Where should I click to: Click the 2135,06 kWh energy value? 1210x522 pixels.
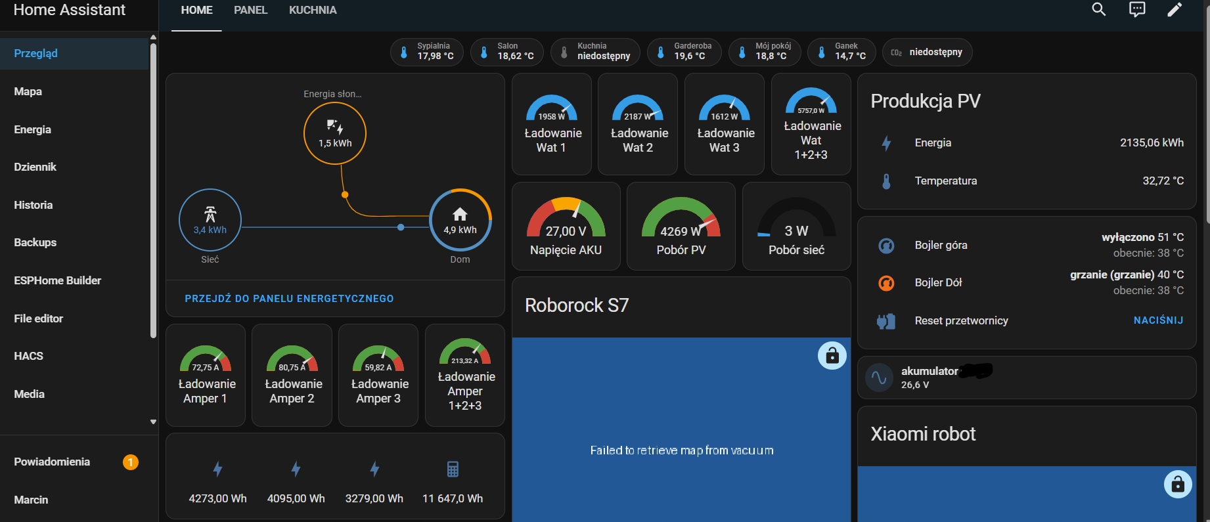(1152, 142)
